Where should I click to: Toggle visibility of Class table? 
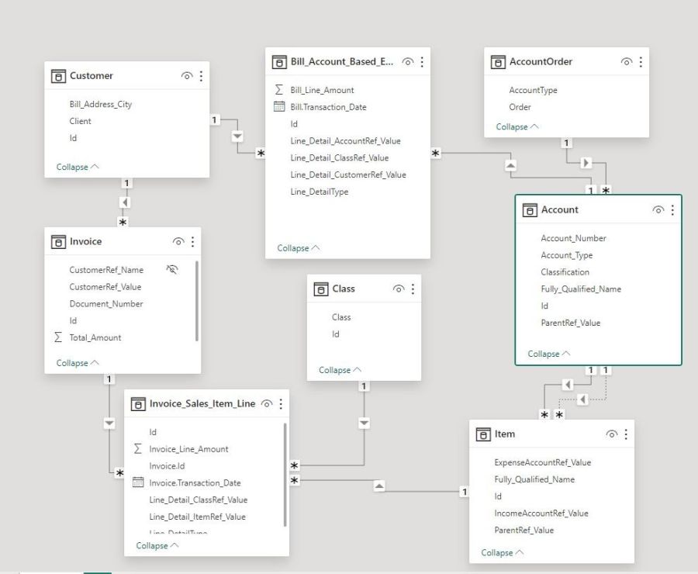(x=399, y=289)
